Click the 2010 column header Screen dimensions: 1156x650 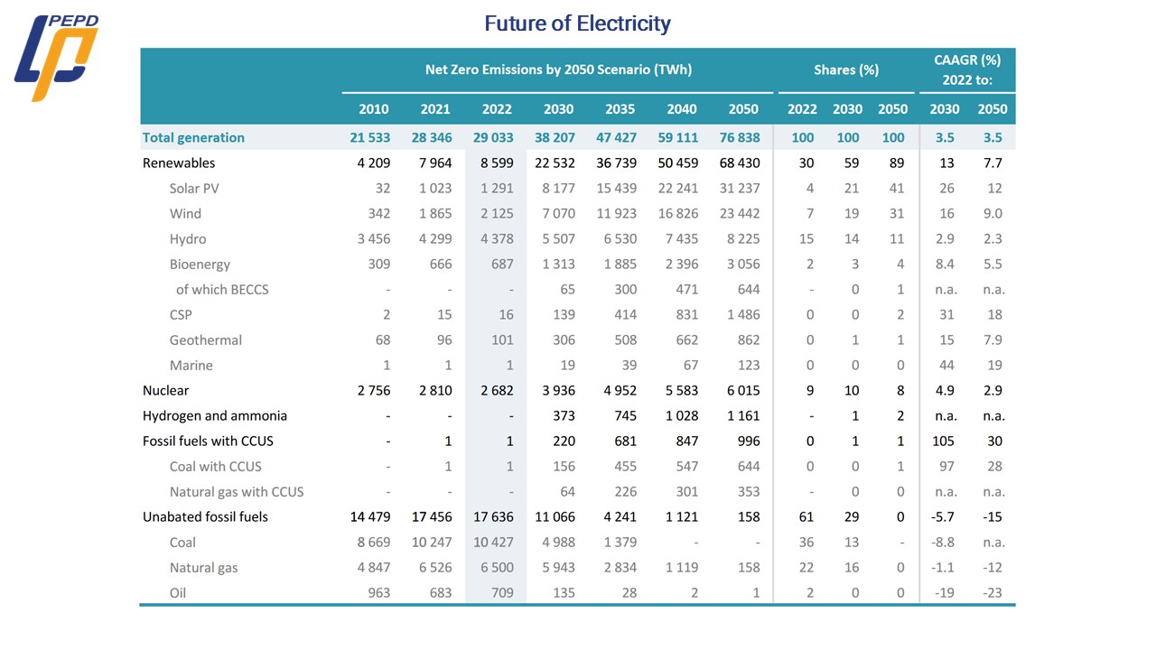pyautogui.click(x=374, y=109)
